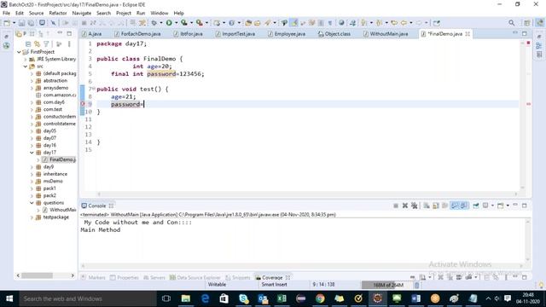
Task: Click the Run External Tools icon
Action: coord(200,23)
